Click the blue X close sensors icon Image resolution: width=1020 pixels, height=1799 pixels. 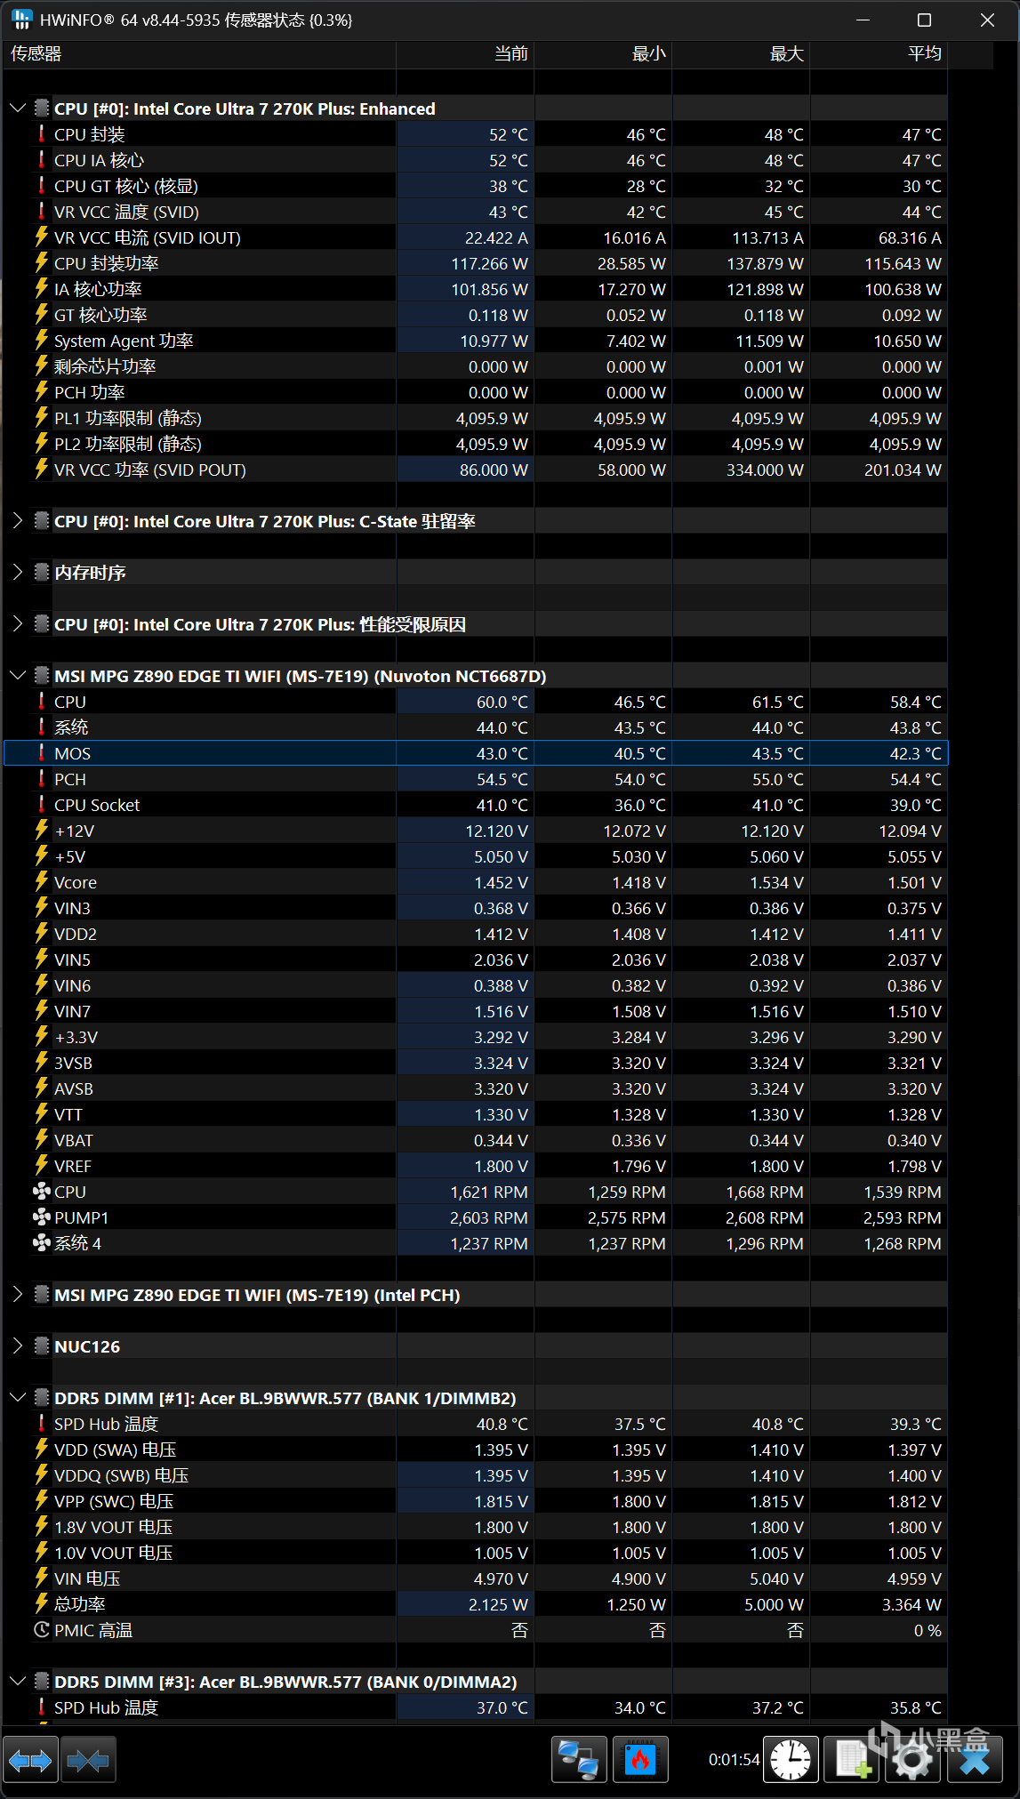[975, 1760]
